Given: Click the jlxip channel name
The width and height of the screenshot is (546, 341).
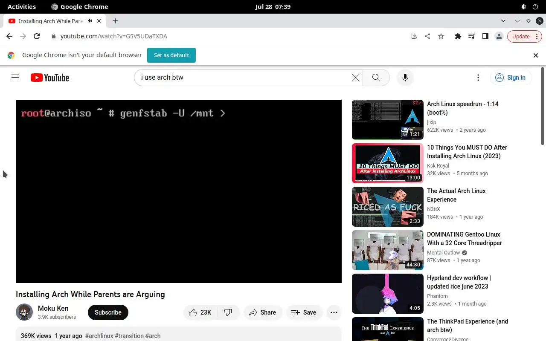Looking at the screenshot, I should click(x=432, y=122).
